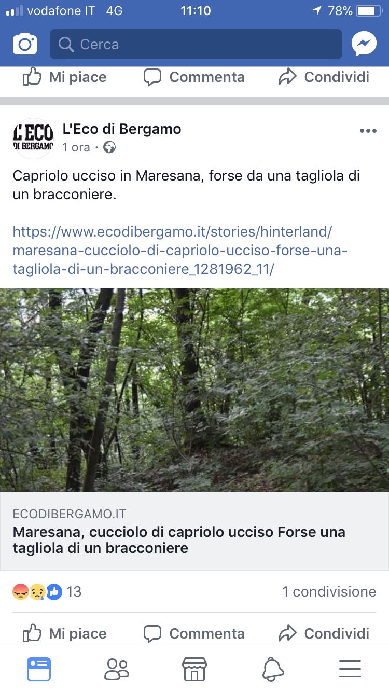Image resolution: width=389 pixels, height=692 pixels.
Task: Open Messenger chat icon
Action: point(364,44)
